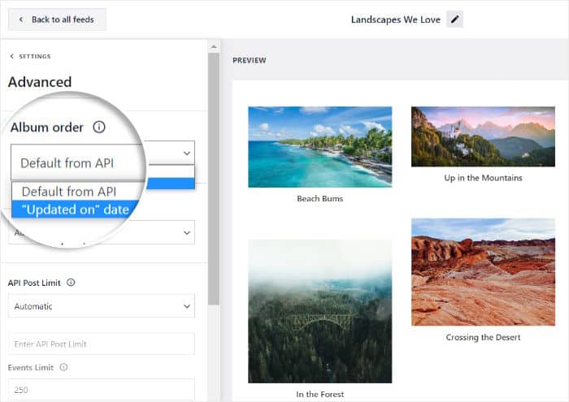Click the pencil edit icon beside feed name

point(454,19)
